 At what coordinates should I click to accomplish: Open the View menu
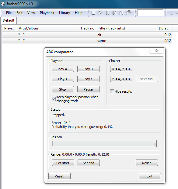tap(31, 13)
